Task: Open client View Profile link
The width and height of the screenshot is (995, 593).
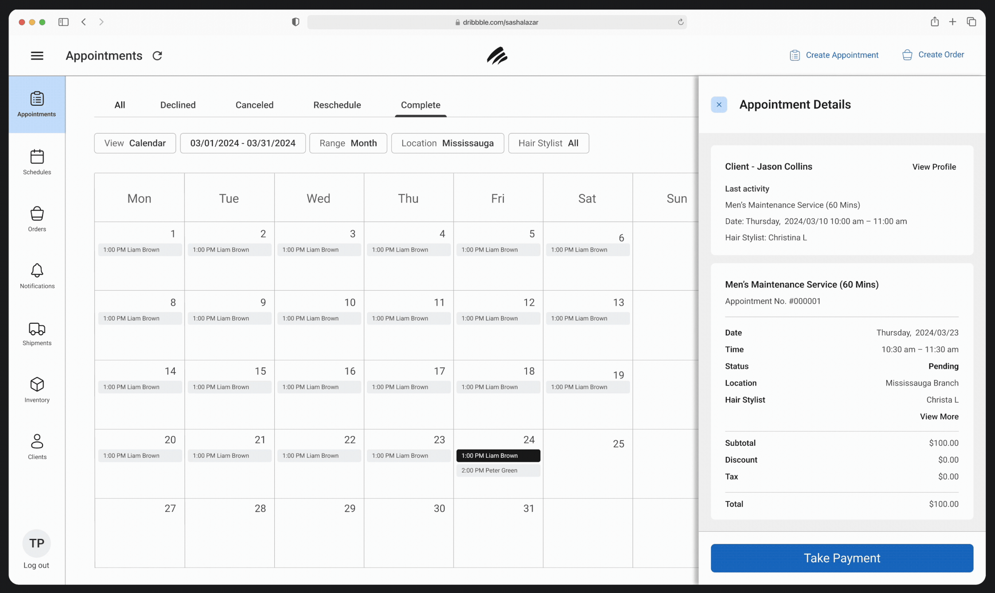Action: [933, 167]
